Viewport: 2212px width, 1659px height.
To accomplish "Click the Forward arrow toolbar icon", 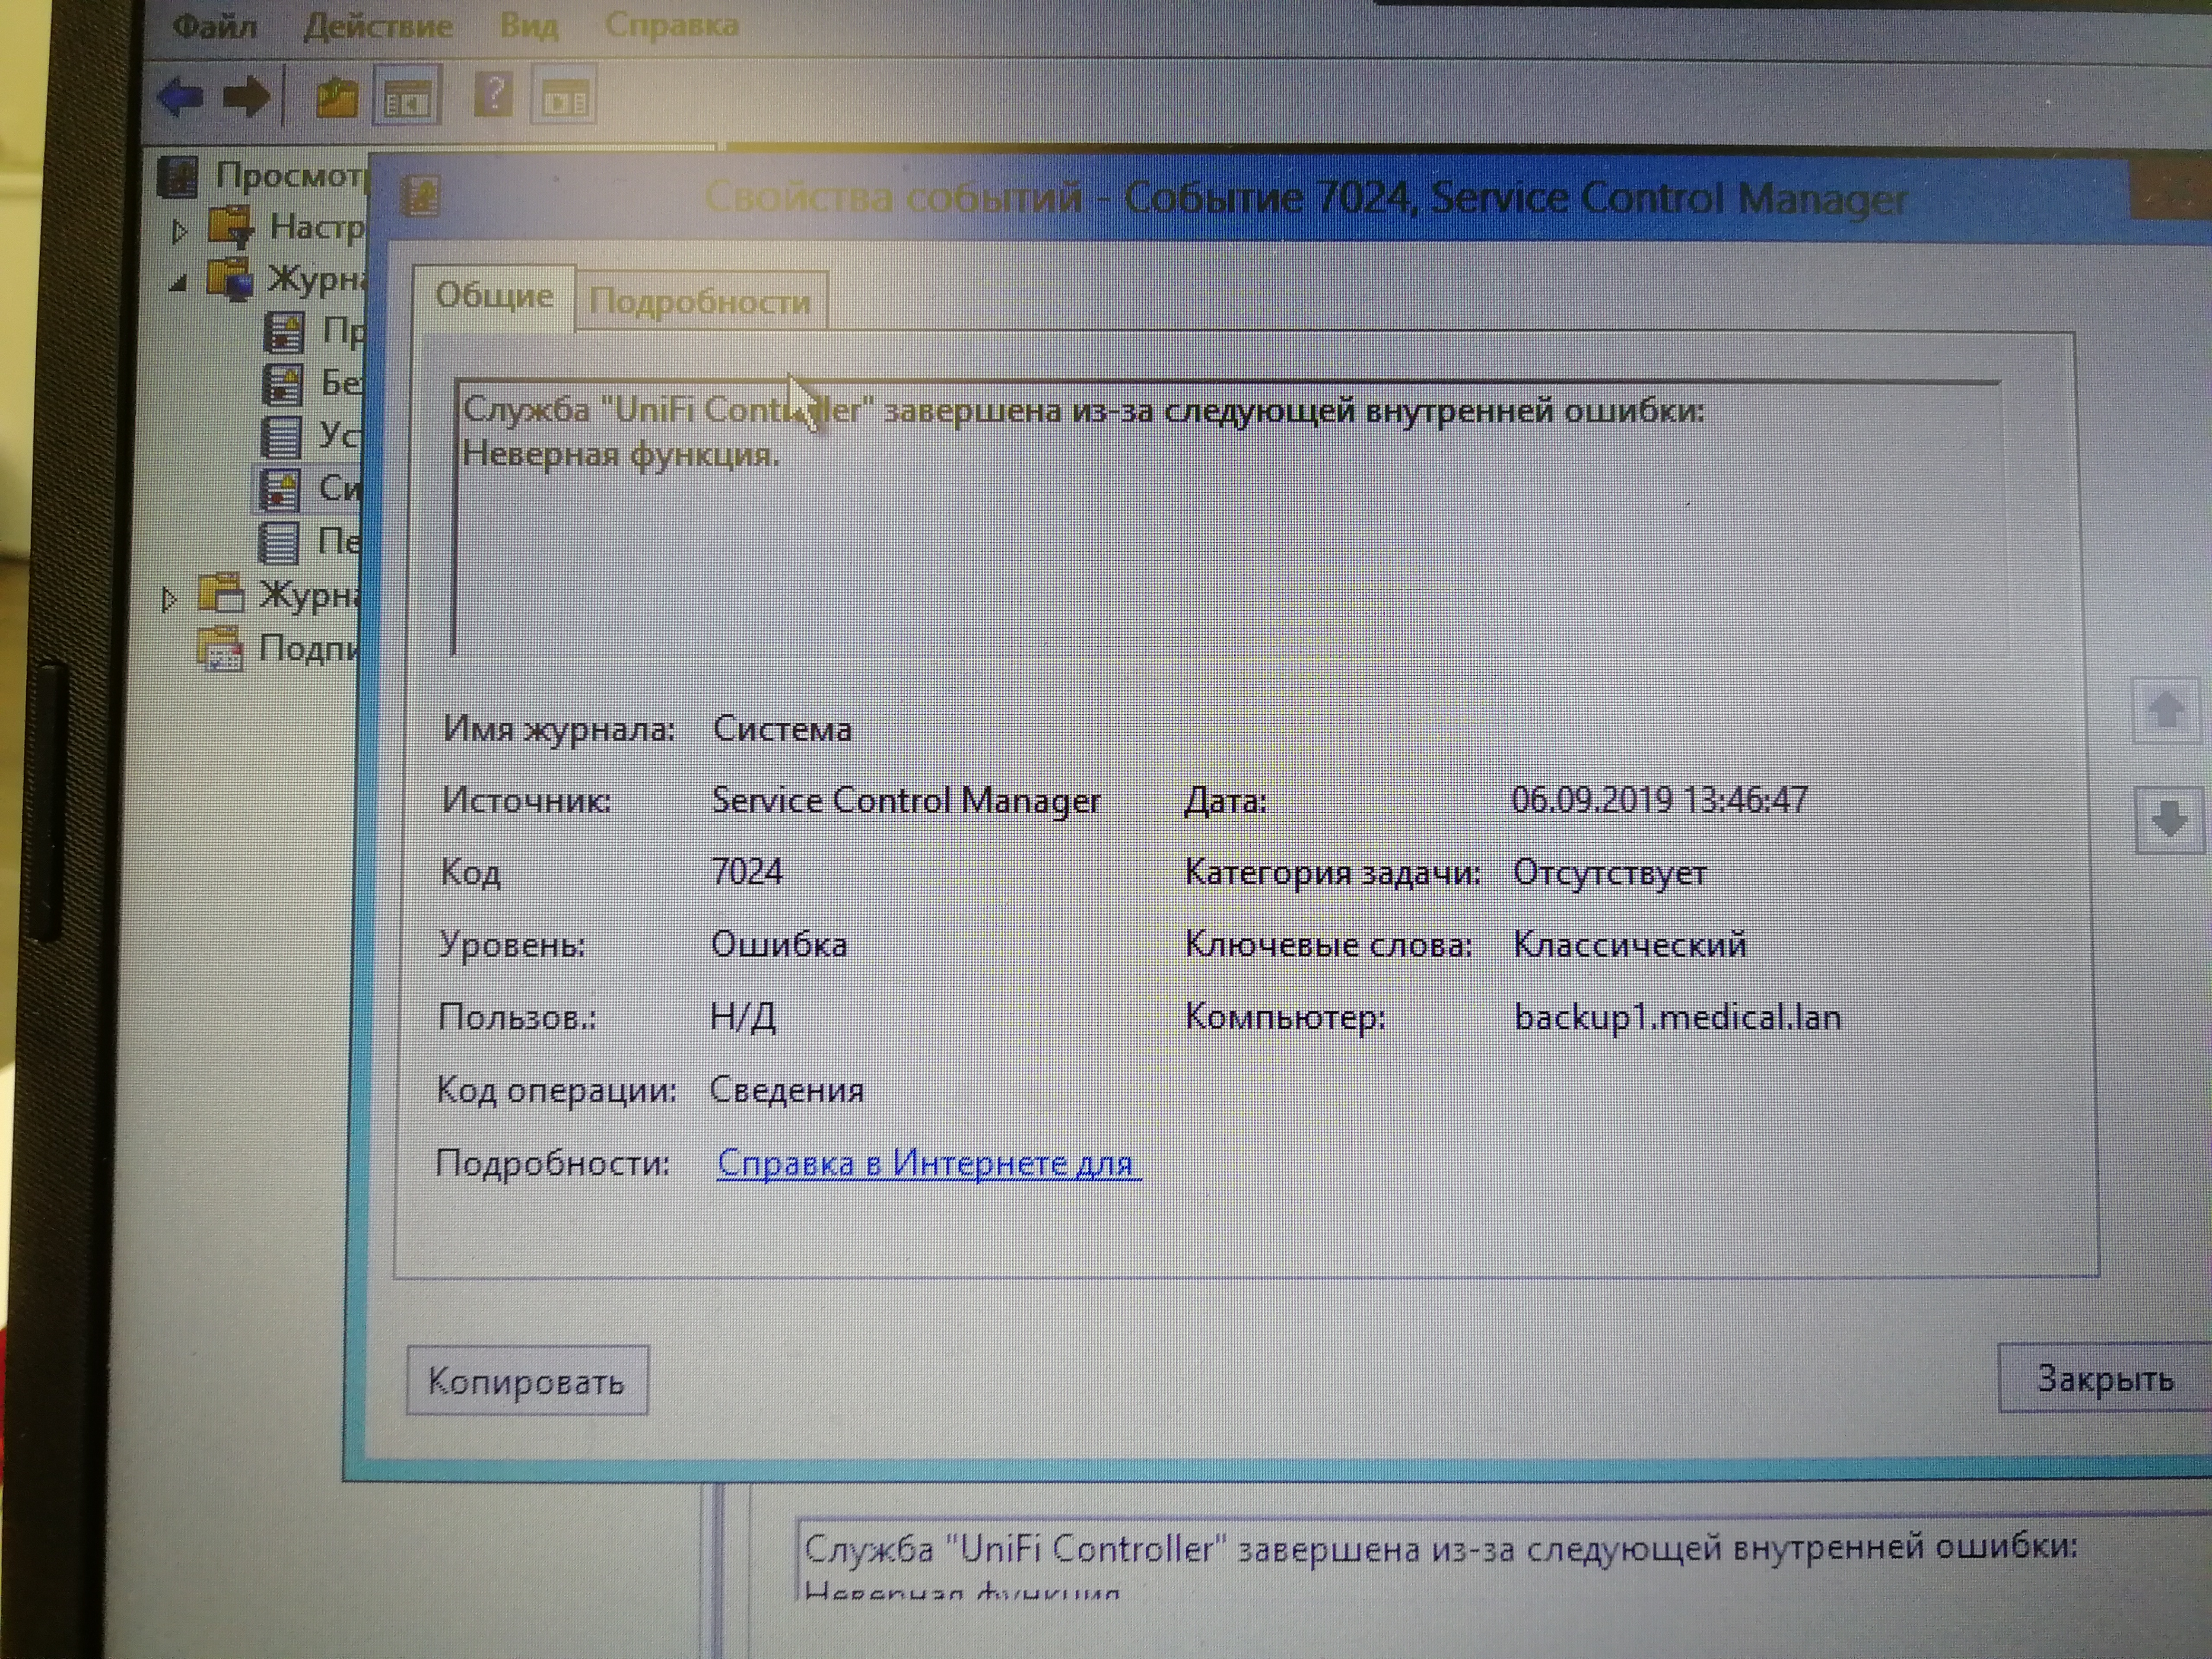I will tap(246, 98).
